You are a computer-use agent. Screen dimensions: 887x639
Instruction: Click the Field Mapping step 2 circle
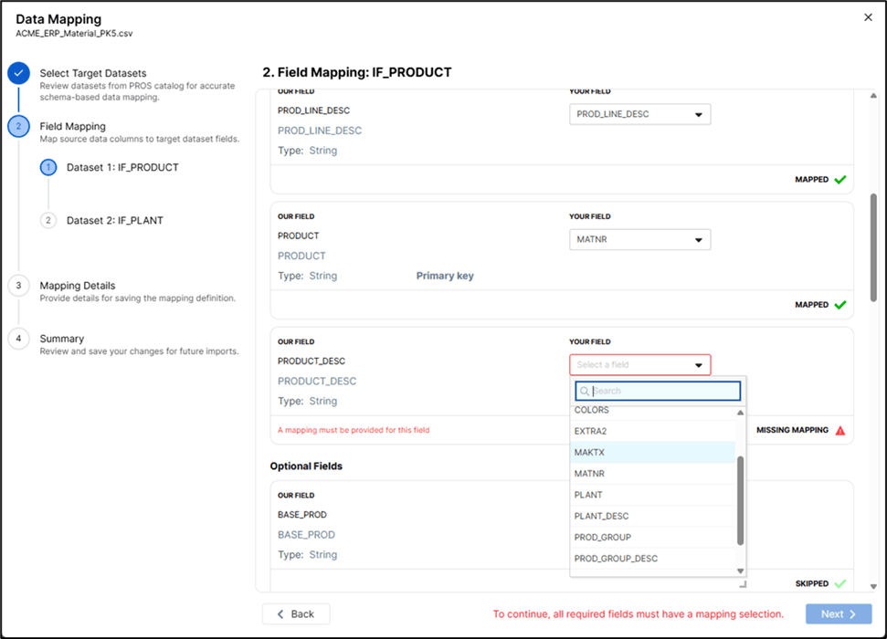pyautogui.click(x=18, y=127)
